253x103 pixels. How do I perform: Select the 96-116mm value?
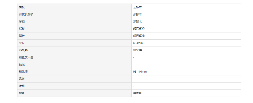pyautogui.click(x=186, y=72)
